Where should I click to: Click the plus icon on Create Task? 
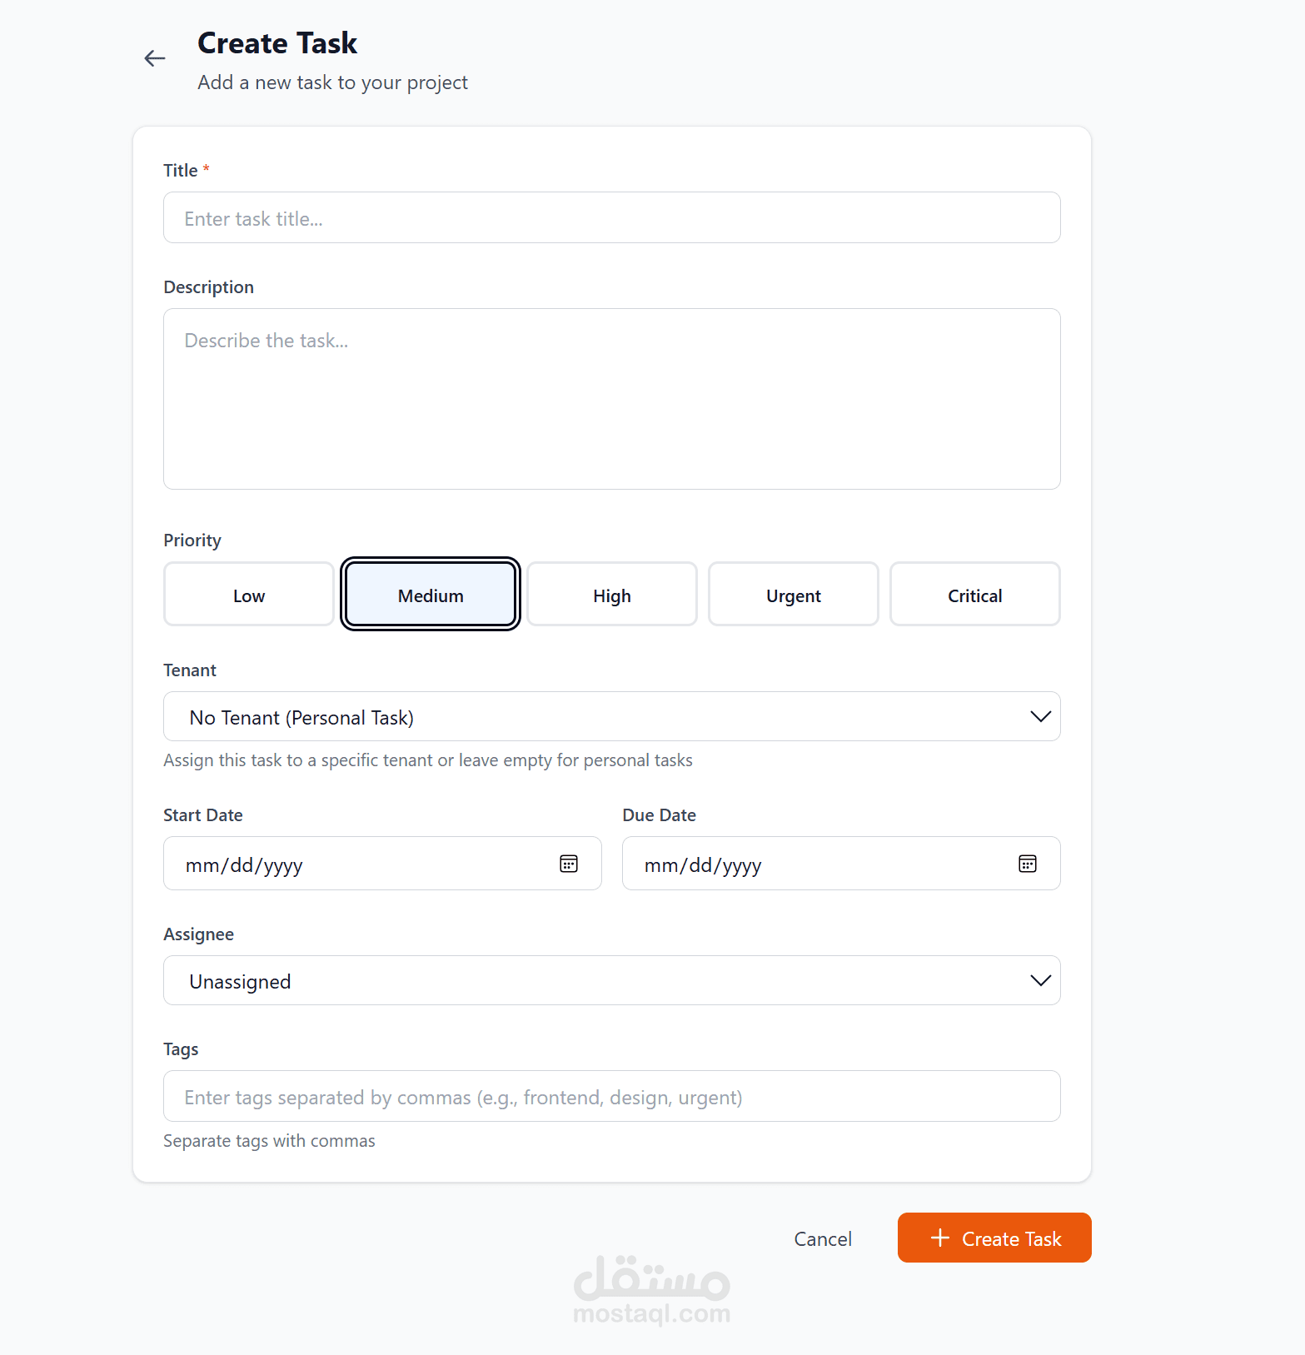coord(940,1238)
